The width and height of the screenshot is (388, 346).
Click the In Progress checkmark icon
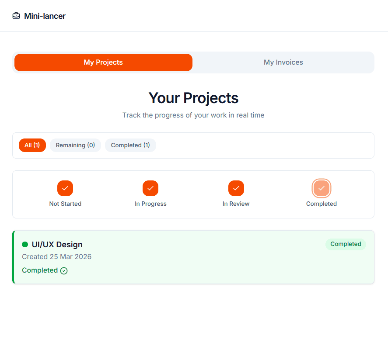click(150, 188)
